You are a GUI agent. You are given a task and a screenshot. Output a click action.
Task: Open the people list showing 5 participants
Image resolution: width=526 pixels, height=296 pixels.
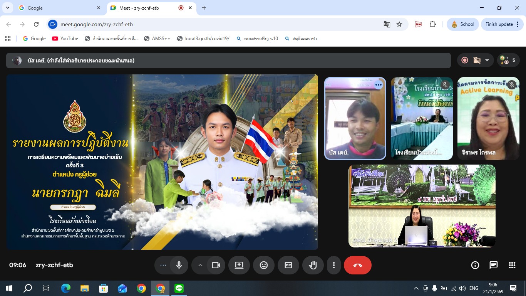click(508, 60)
